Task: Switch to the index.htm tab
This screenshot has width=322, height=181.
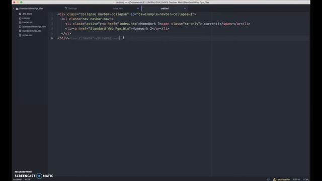Action: tap(118, 9)
